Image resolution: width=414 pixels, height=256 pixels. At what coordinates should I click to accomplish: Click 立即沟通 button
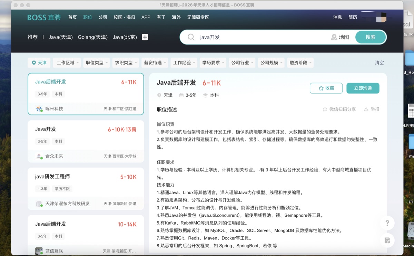tap(363, 88)
